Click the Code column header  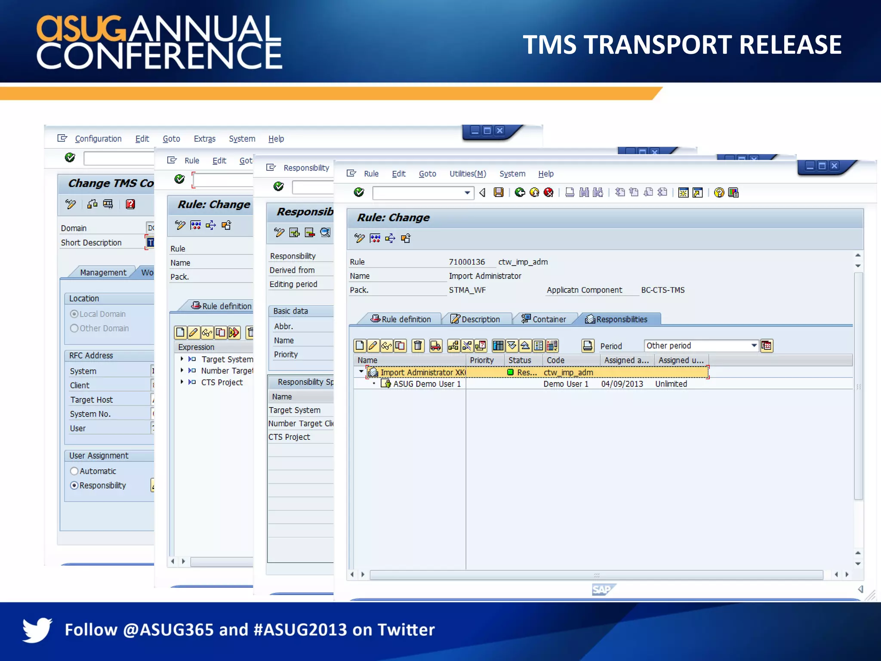(572, 360)
